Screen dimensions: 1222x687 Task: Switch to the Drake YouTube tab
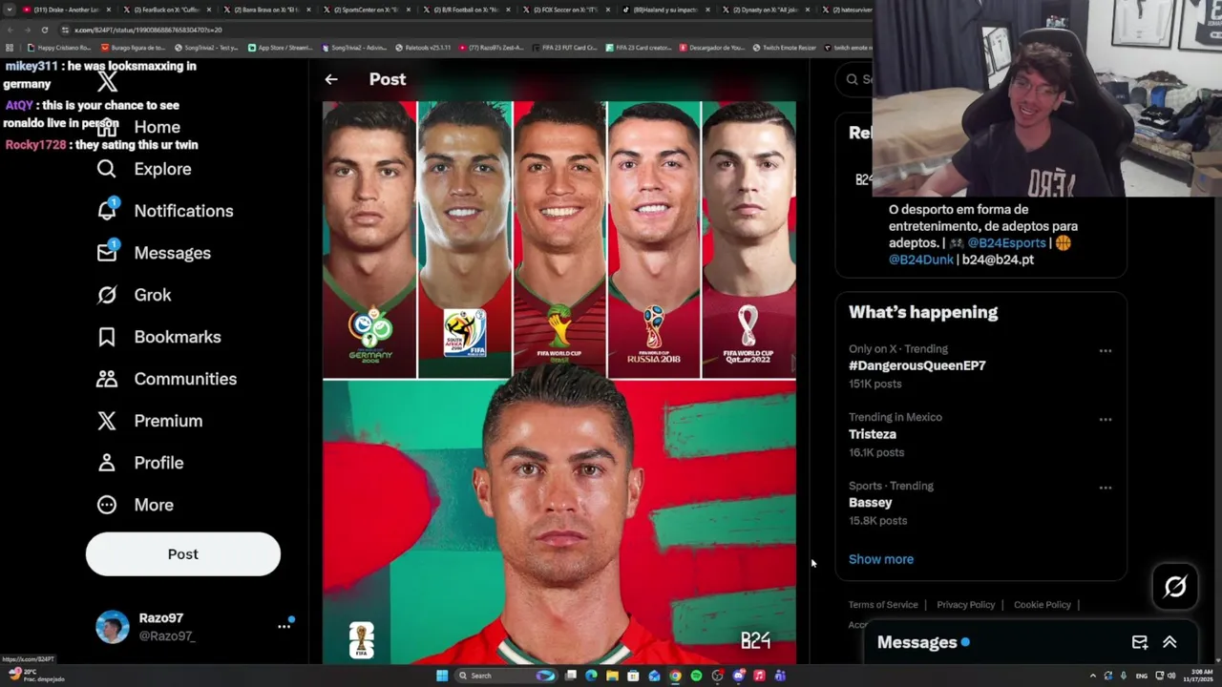67,10
